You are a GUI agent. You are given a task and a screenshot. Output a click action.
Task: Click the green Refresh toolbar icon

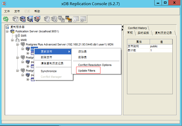coord(6,19)
